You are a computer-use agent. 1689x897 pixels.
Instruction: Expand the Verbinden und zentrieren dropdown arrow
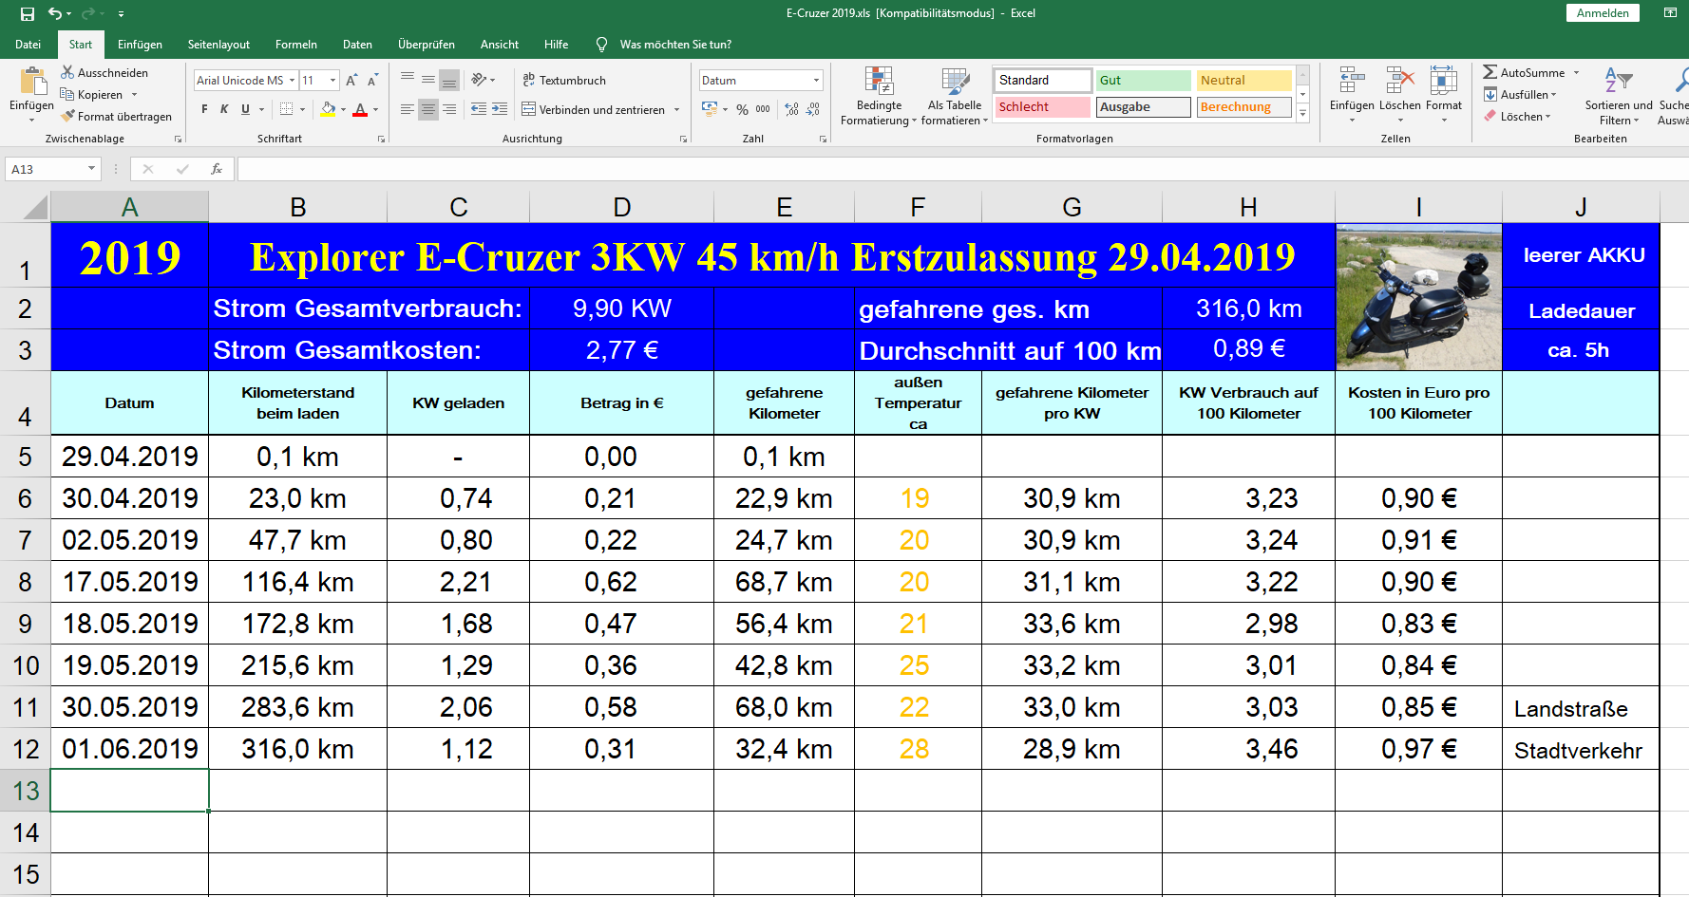tap(677, 110)
